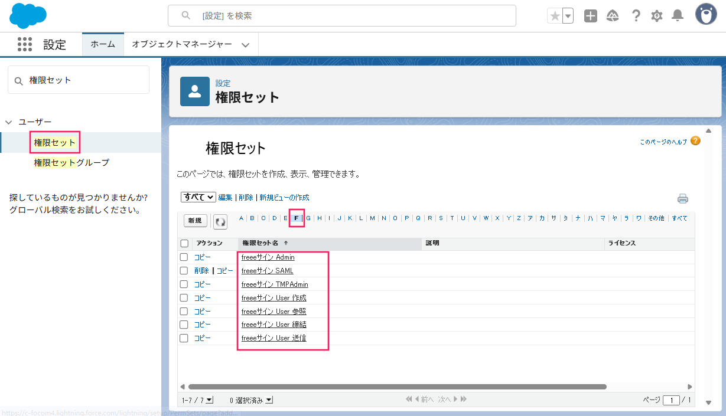Sort by the 権限セット名 column header
The image size is (726, 416).
coord(330,243)
